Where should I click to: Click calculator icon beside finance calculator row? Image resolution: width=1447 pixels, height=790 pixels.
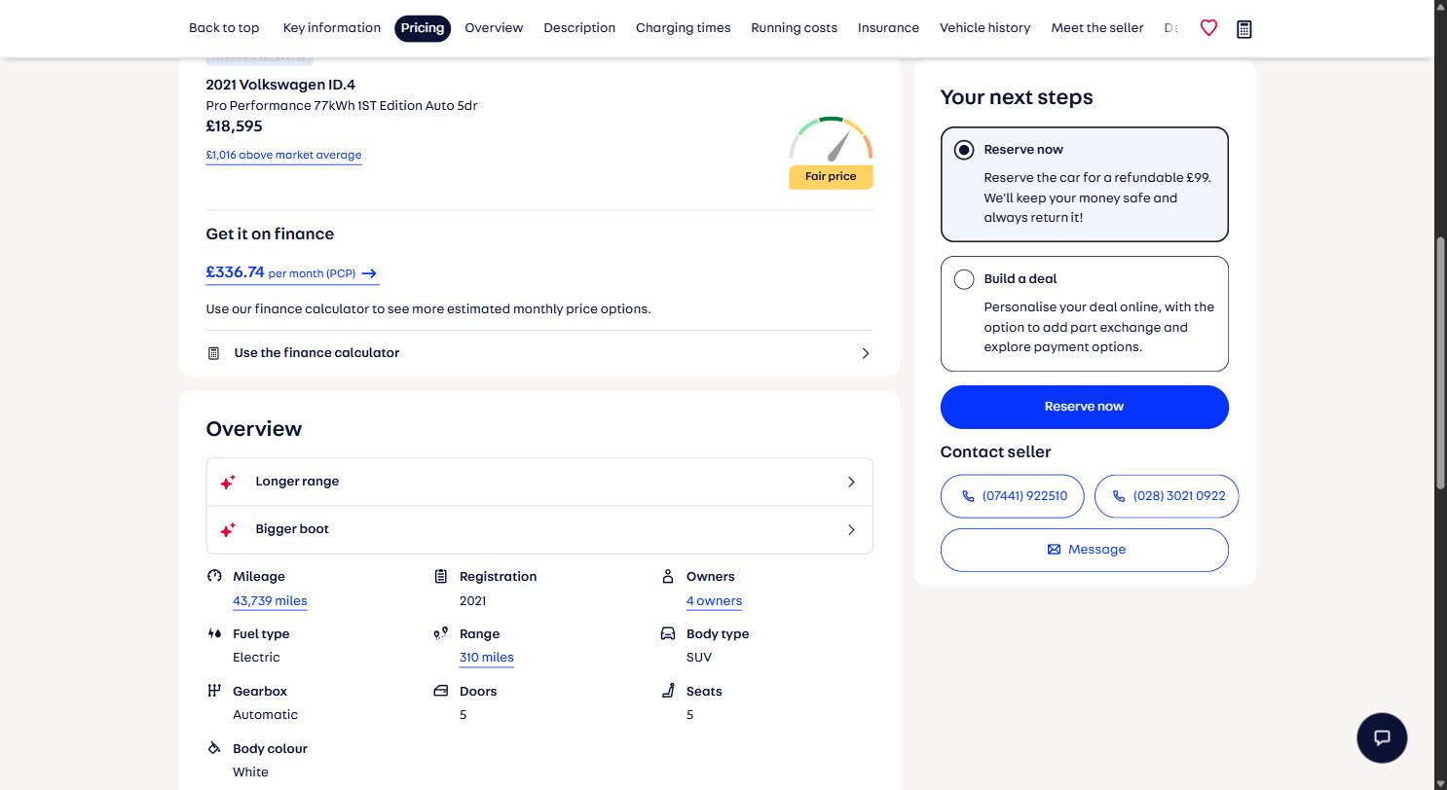coord(213,353)
